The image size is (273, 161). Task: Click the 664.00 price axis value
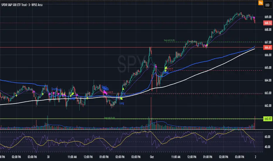pos(268,80)
